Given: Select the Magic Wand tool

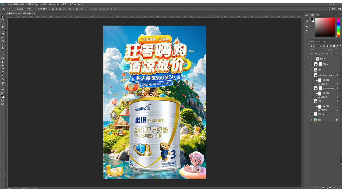Looking at the screenshot, I should pyautogui.click(x=3, y=27).
